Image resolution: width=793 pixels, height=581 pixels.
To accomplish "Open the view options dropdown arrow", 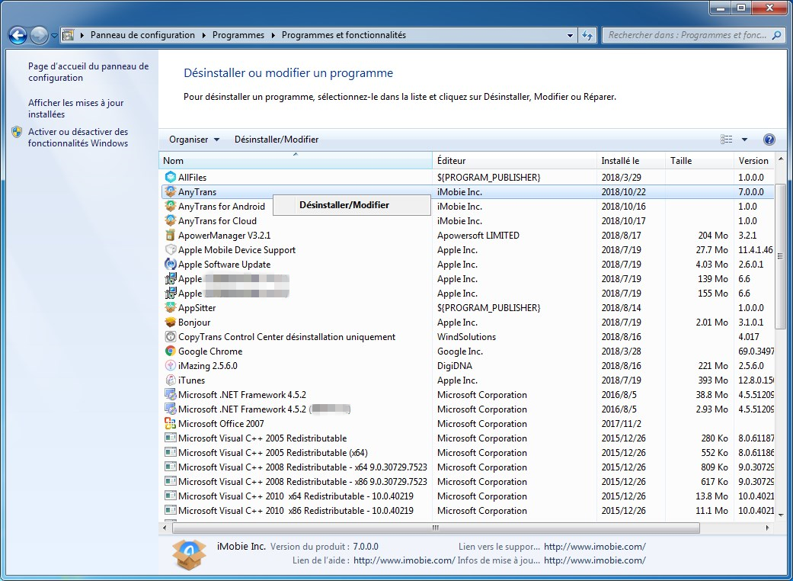I will pos(744,140).
